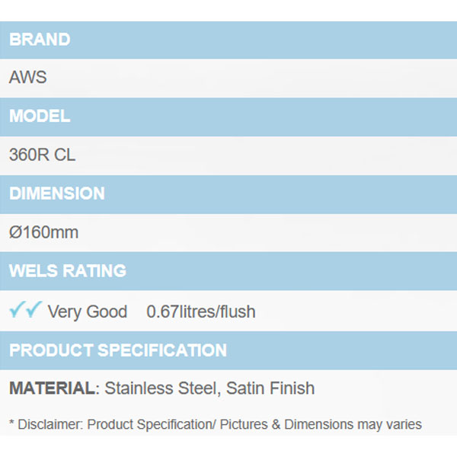The height and width of the screenshot is (457, 457).
Task: Click the AWS brand value
Action: [x=28, y=78]
